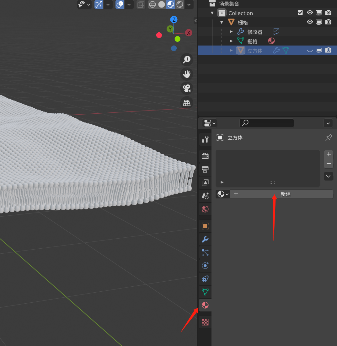Select the pan view hand icon
This screenshot has height=346, width=337.
[x=187, y=74]
